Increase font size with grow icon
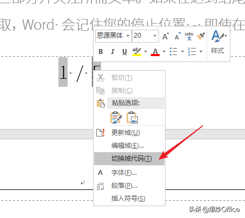The height and width of the screenshot is (218, 245). pos(165,36)
